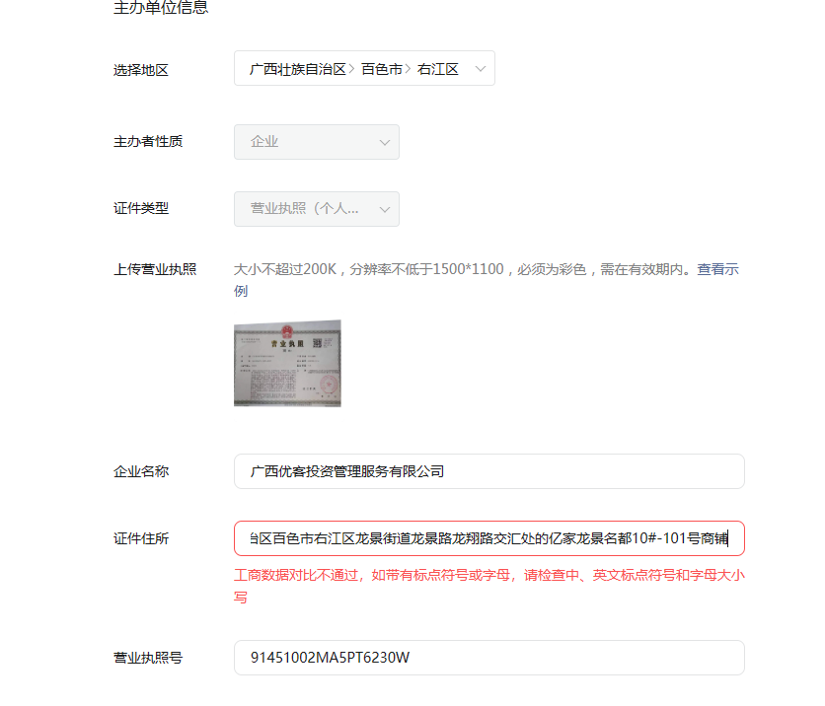Click the 大小不超过200K upload hint text
The height and width of the screenshot is (706, 825).
[285, 269]
